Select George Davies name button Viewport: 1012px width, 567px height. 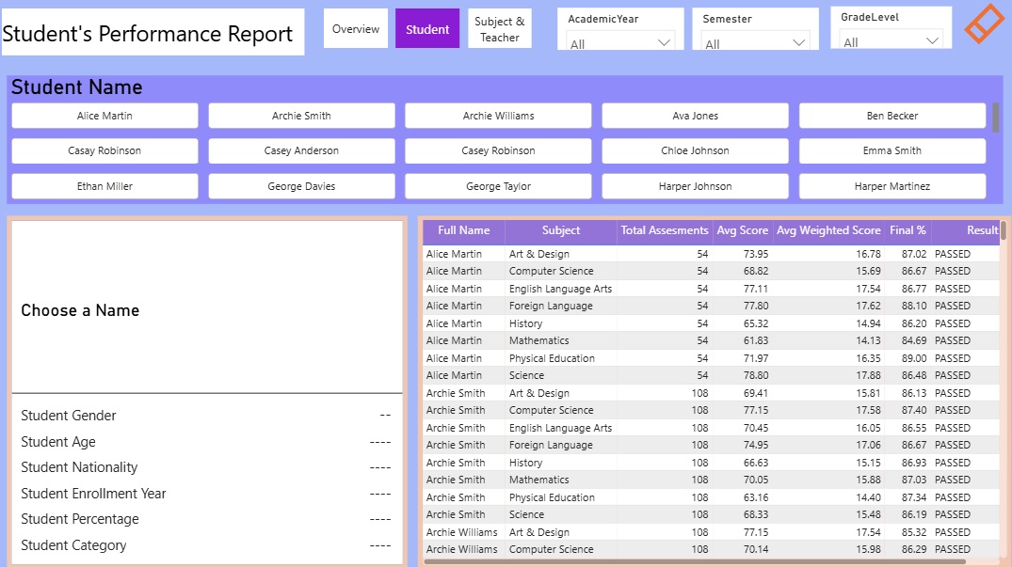pos(301,186)
